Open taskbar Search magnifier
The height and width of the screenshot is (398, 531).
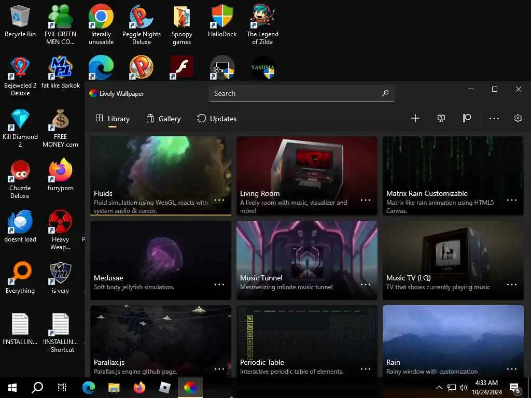[x=37, y=388]
